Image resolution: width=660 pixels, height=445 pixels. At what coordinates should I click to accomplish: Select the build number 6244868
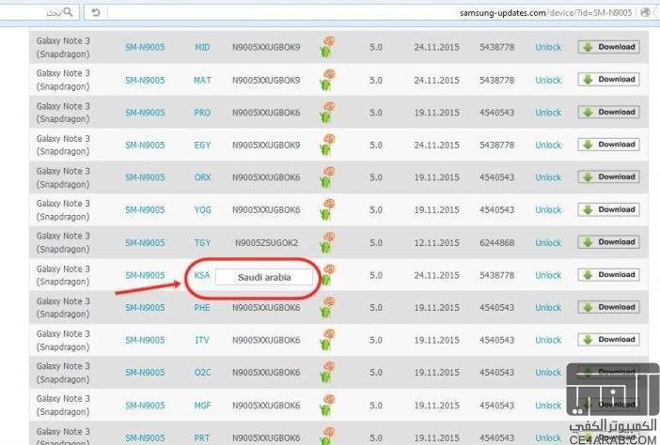pos(496,242)
